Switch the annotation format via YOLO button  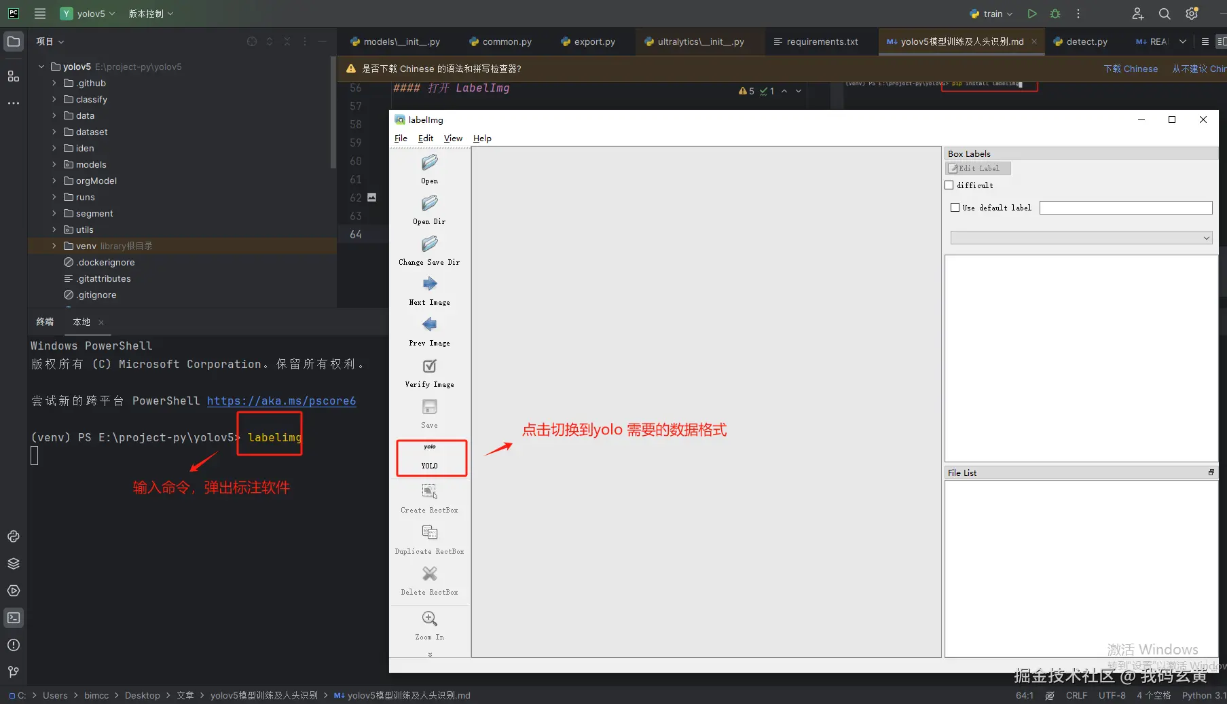pos(431,458)
